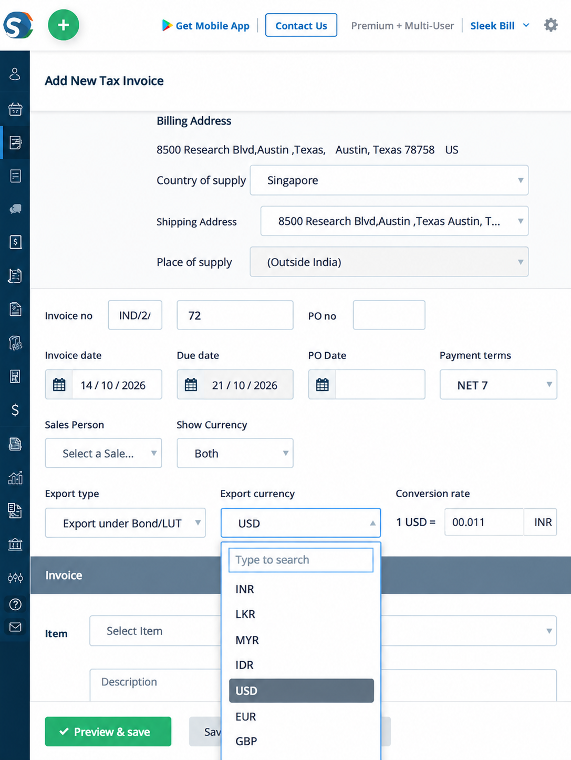Open Export type Bond/LUT dropdown
Image resolution: width=571 pixels, height=760 pixels.
[x=125, y=523]
